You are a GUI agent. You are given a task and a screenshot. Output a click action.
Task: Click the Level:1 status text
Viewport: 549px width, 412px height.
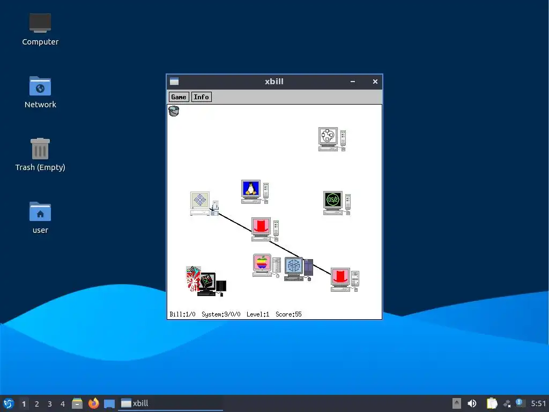[258, 314]
